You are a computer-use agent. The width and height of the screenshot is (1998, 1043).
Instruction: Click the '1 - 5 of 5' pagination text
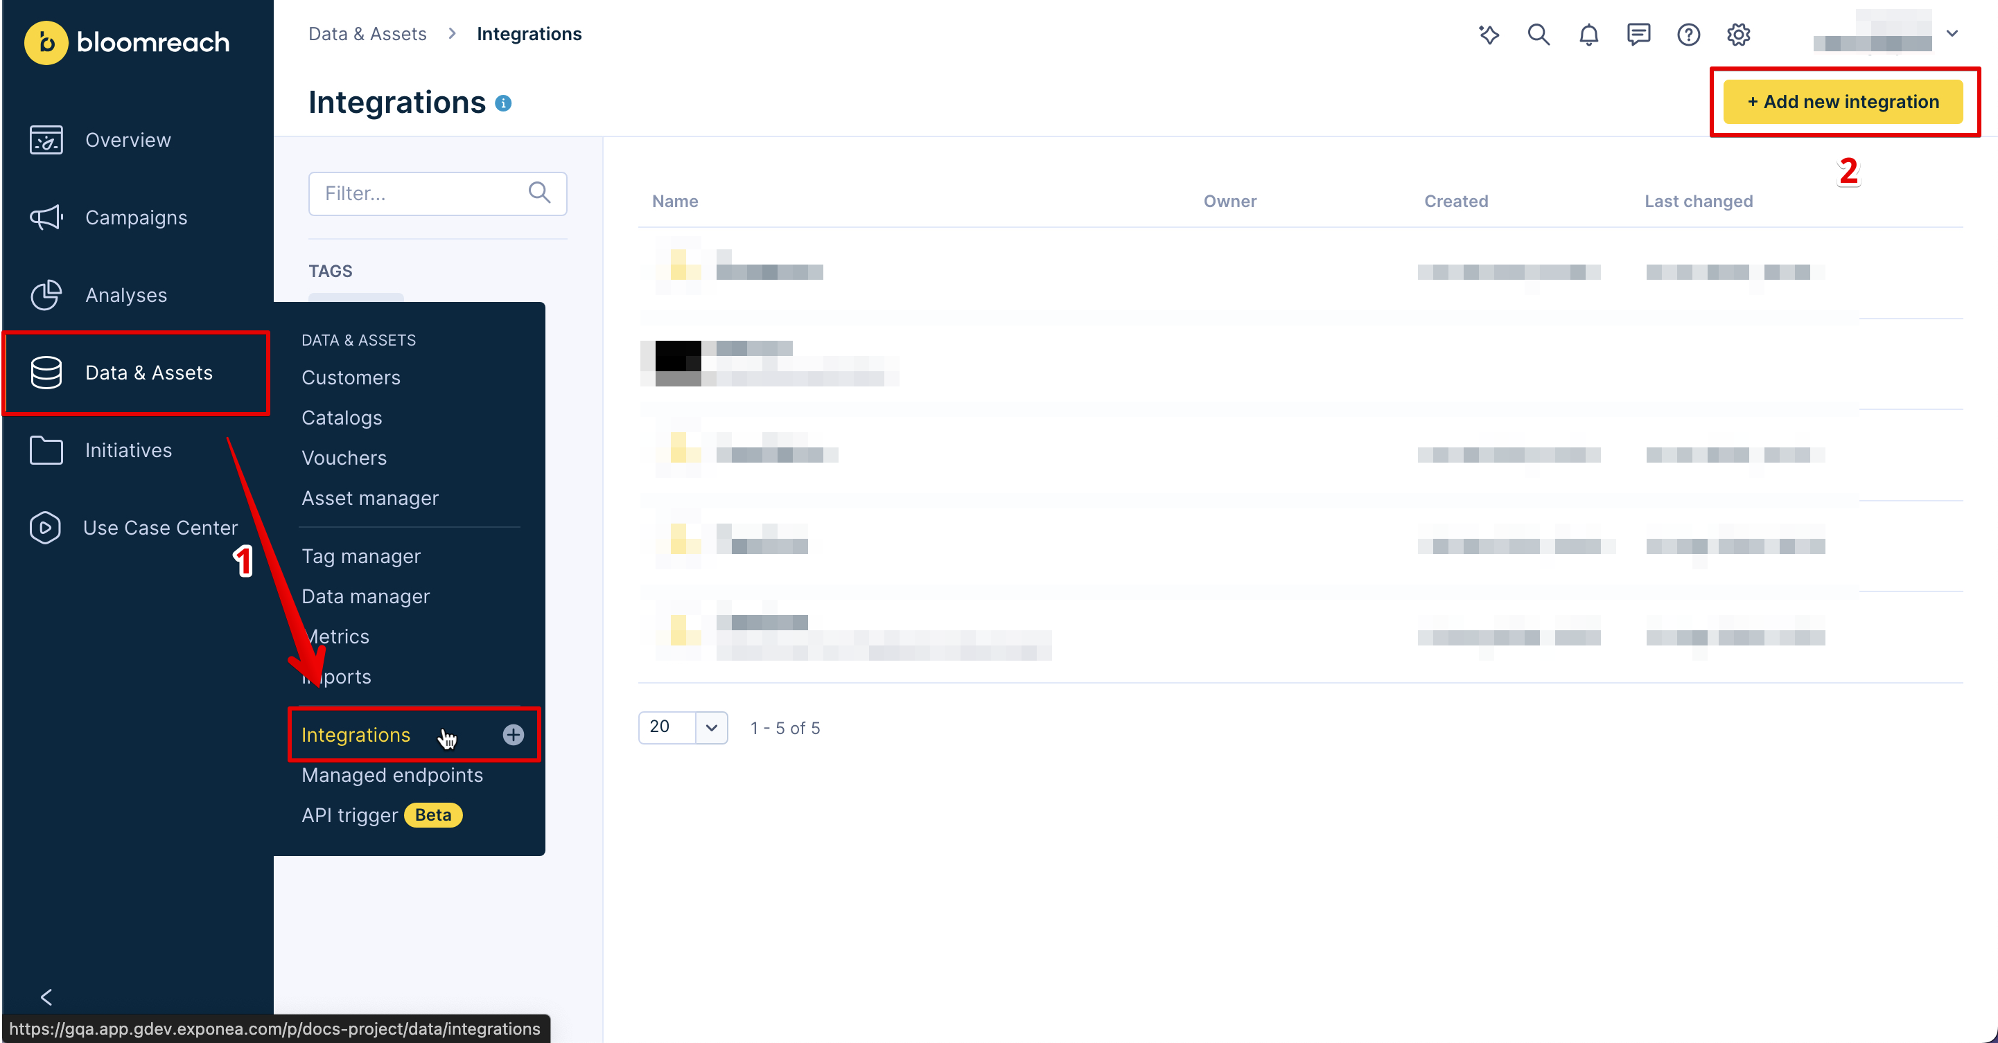click(785, 729)
